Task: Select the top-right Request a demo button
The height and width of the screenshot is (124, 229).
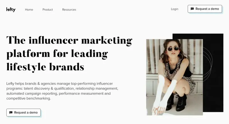Action: click(x=205, y=9)
